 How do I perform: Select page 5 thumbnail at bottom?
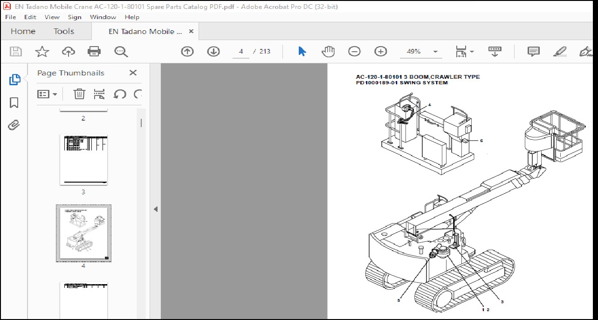point(83,300)
